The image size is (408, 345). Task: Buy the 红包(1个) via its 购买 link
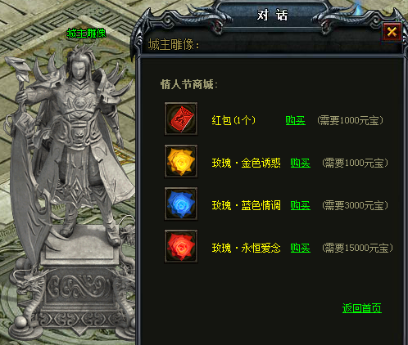point(295,120)
